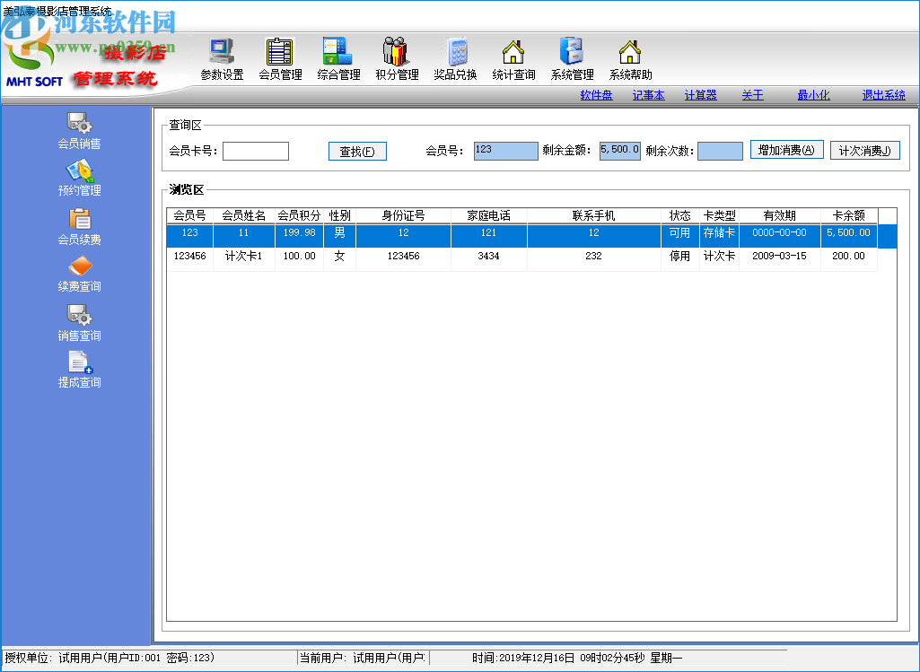Open 续费查询 in the sidebar

(x=79, y=274)
